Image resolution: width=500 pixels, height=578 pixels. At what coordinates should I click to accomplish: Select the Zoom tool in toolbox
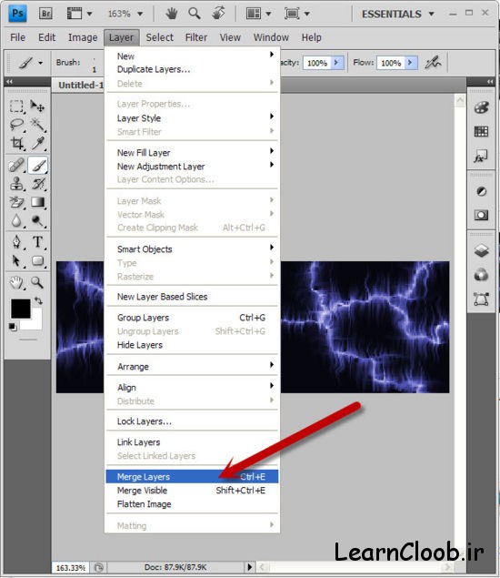[x=37, y=283]
